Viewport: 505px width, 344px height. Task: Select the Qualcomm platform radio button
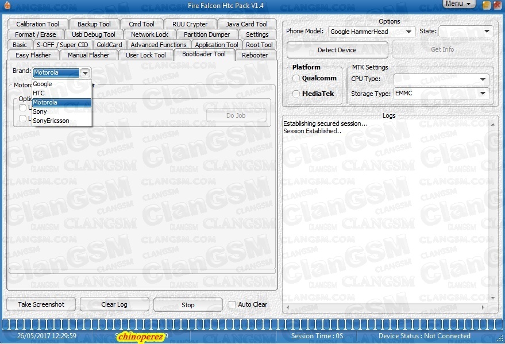[296, 78]
